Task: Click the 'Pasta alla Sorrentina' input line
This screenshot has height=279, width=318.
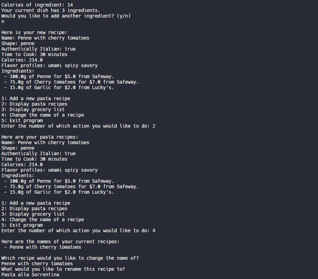Action: click(30, 275)
